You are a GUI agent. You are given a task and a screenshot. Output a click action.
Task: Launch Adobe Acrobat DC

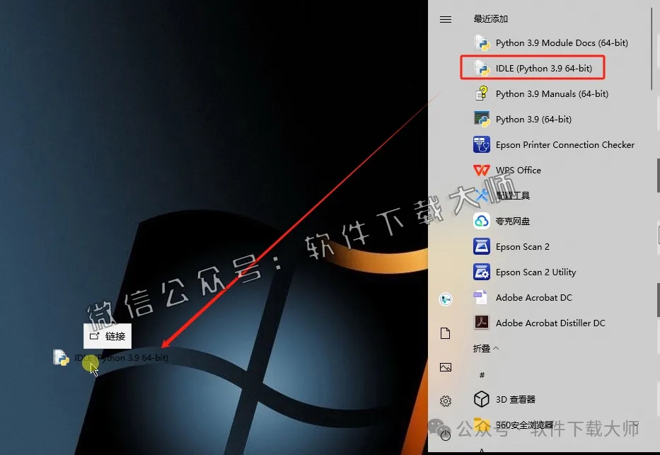[533, 297]
